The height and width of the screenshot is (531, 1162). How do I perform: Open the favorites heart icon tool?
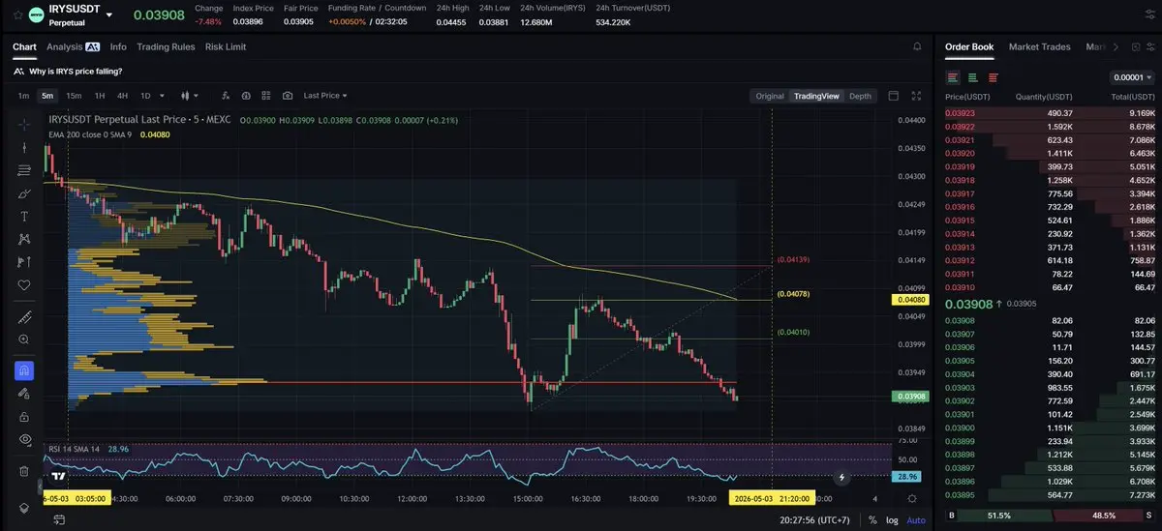click(24, 284)
